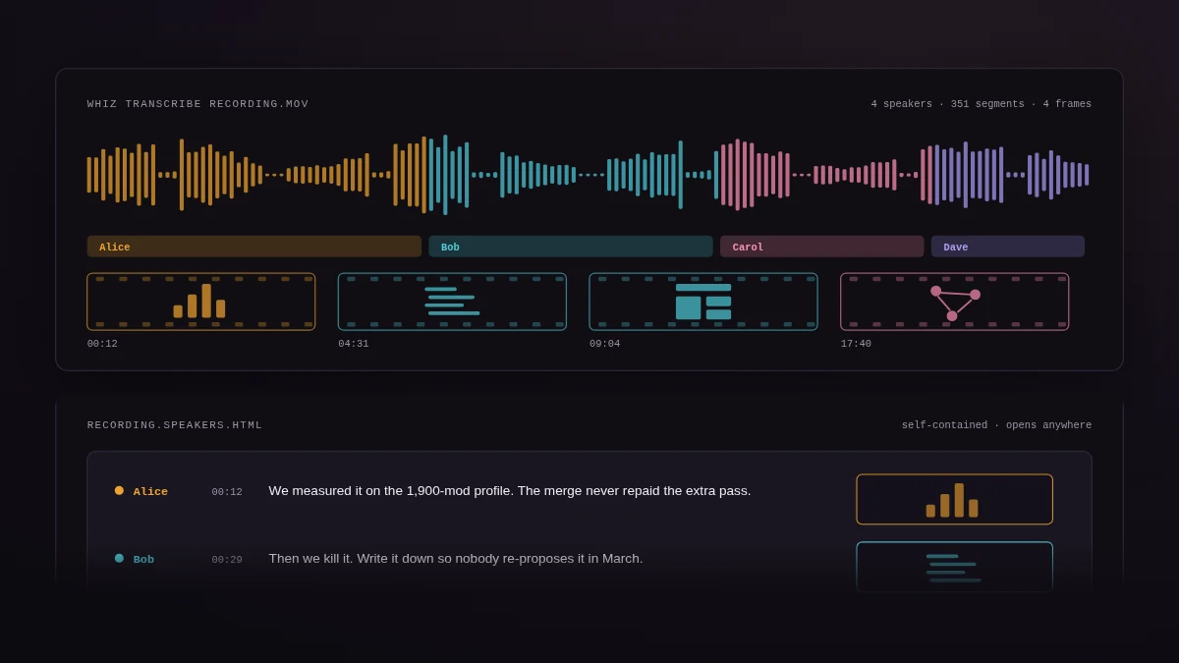Screen dimensions: 1179x663
Task: Click the 'WHIZ TRANSCRIBE RECORDING.MOV' title
Action: click(197, 104)
